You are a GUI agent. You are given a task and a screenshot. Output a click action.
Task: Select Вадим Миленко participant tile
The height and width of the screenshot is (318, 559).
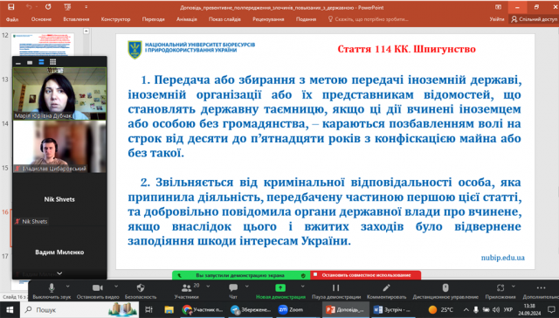(59, 252)
